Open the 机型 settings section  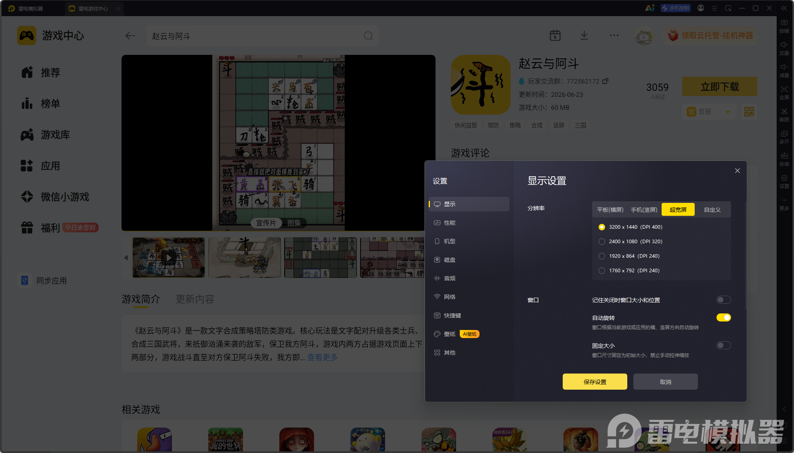coord(469,241)
